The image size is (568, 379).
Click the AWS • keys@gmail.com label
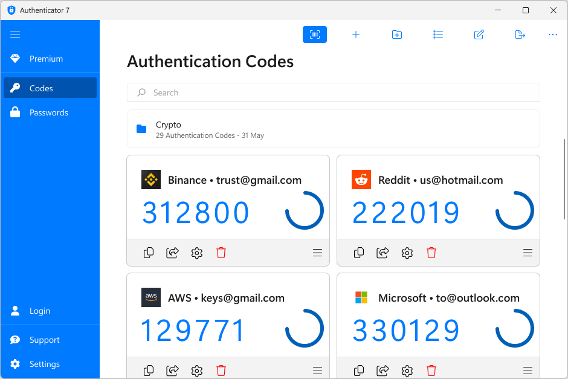[x=227, y=298]
